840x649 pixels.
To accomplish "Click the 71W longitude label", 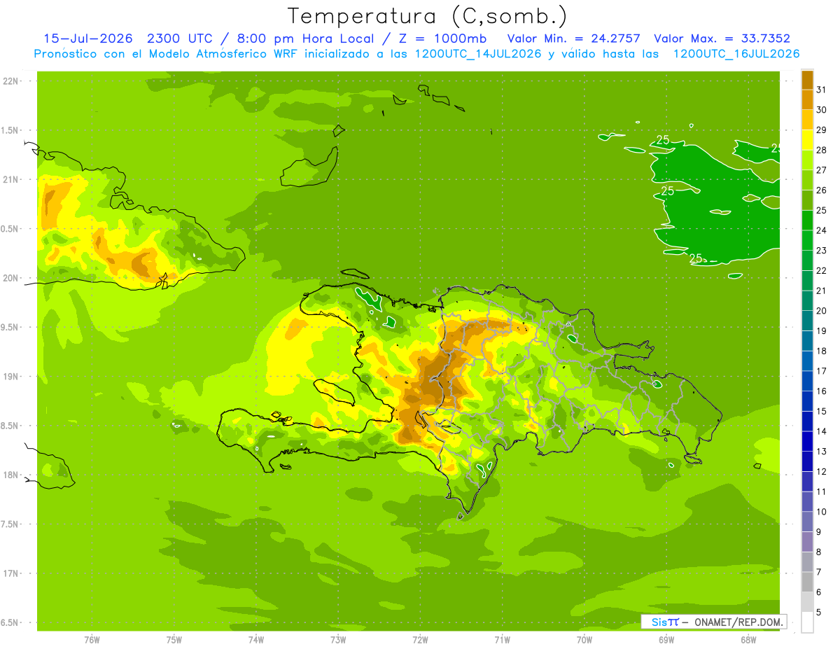I will (x=502, y=640).
